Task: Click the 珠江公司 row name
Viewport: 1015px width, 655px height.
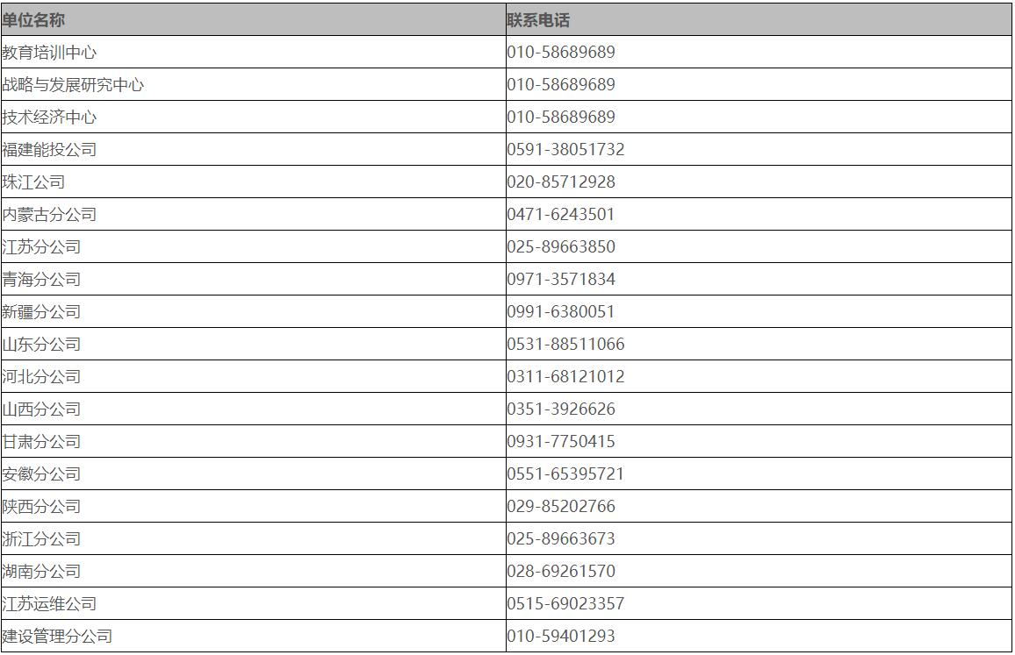Action: (33, 182)
